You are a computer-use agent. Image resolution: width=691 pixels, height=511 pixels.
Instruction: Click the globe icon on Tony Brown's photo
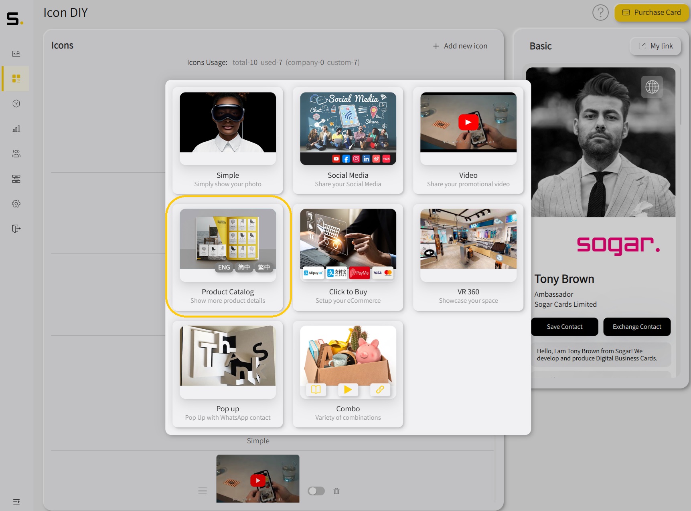click(652, 87)
